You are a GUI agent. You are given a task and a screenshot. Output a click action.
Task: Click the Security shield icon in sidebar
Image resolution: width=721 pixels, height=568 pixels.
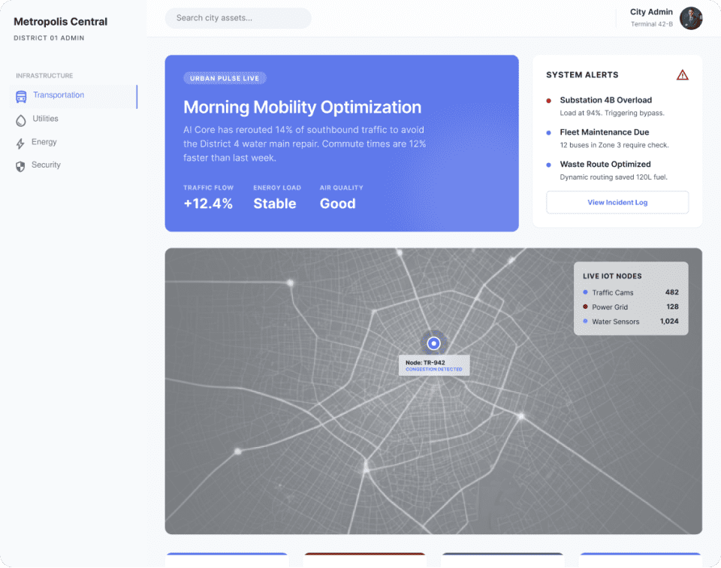pos(21,166)
